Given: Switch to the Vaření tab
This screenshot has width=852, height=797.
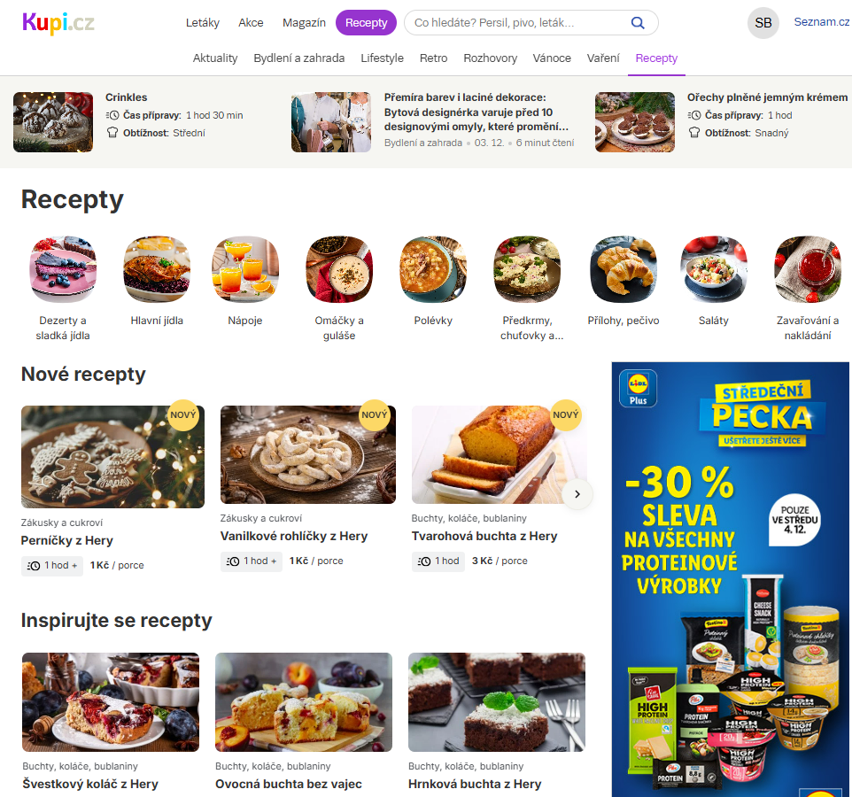Looking at the screenshot, I should coord(602,58).
